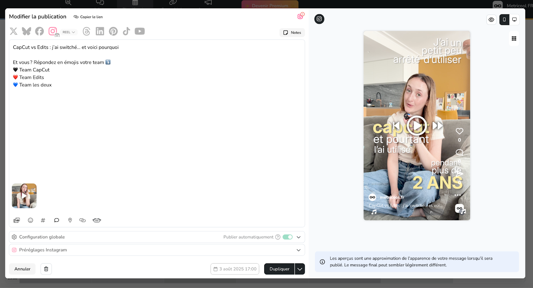
Task: Insert a link with the chain icon
Action: (83, 220)
